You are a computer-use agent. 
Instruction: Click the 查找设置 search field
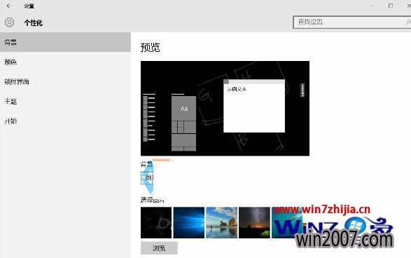(x=351, y=22)
